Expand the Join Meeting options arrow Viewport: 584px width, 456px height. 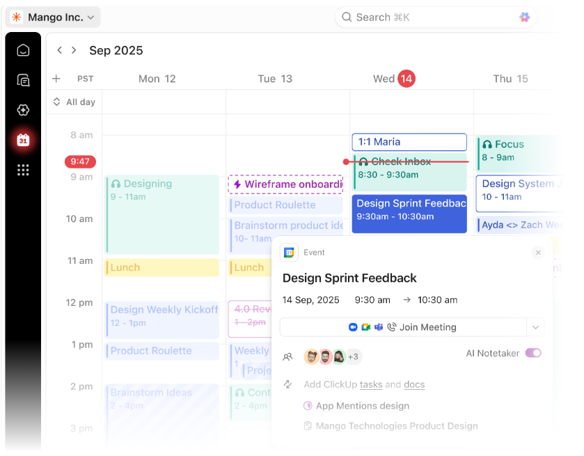pyautogui.click(x=535, y=327)
